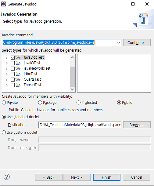Select the javaNetworkTest tree row
This screenshot has height=186, width=154.
(37, 68)
